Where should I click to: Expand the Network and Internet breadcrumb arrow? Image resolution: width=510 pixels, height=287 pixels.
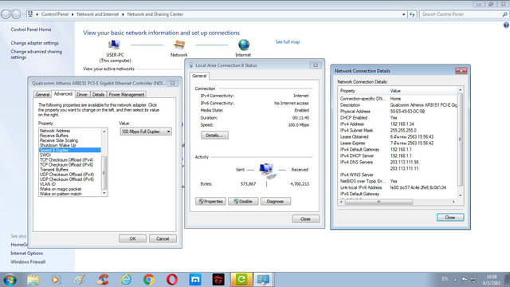click(123, 14)
